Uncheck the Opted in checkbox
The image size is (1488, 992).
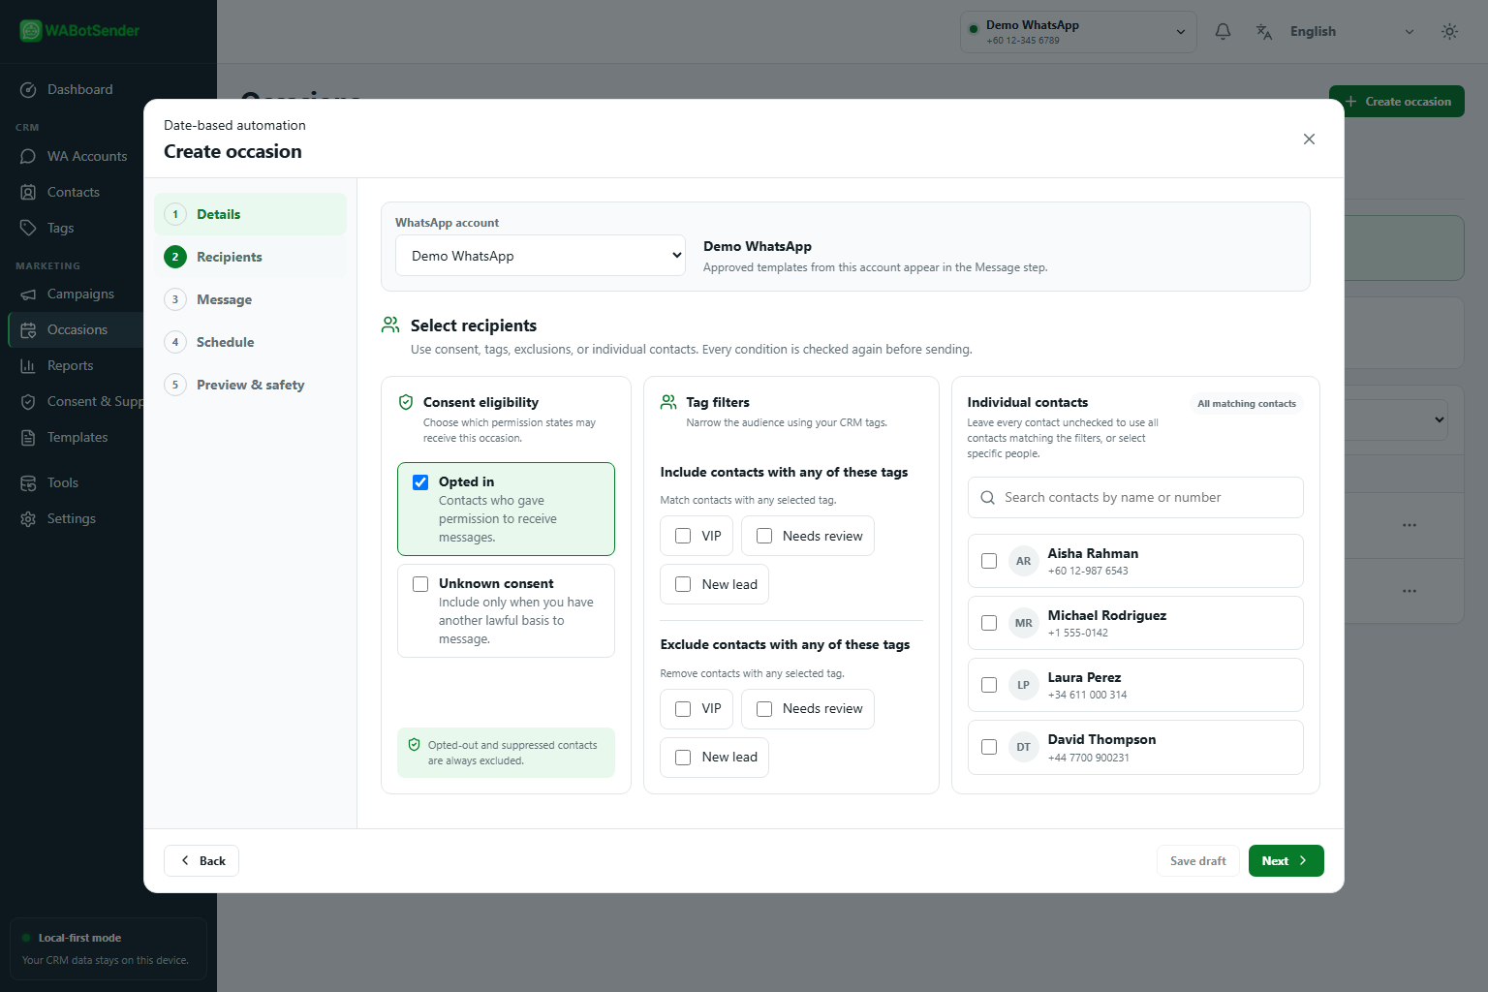pos(420,482)
